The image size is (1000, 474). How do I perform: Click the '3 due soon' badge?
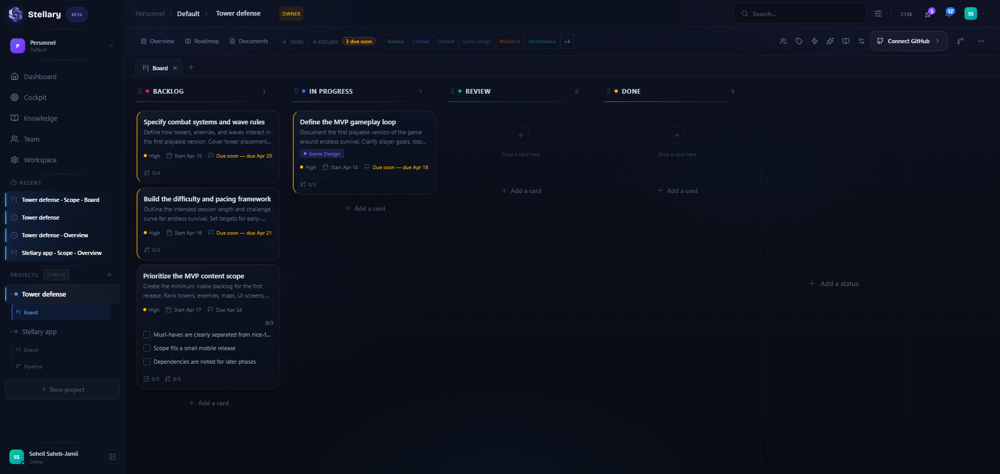359,42
